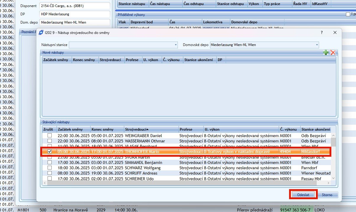Close the Nástup strojvedoucího dialog
Viewport: 356px width, 212px height.
(335, 33)
